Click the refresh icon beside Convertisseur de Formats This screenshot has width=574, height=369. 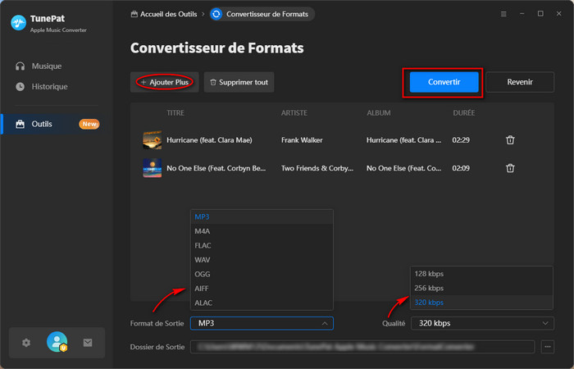(x=216, y=14)
